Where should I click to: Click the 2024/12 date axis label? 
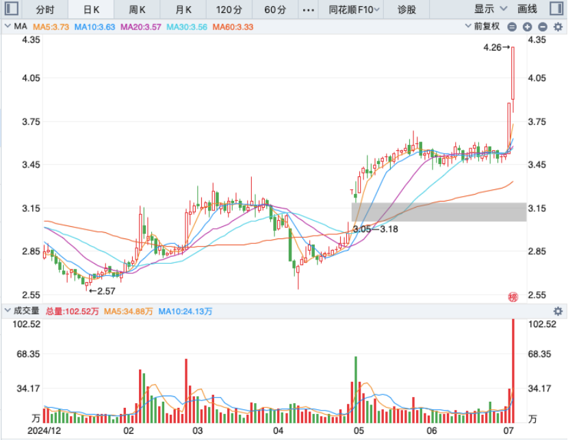44,430
